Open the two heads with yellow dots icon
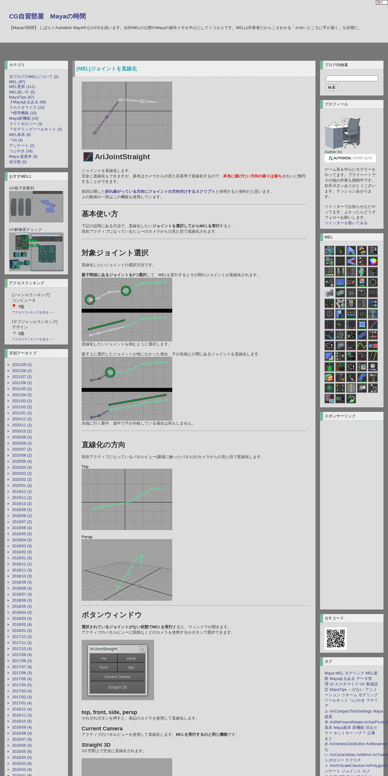This screenshot has width=388, height=776. coord(340,272)
